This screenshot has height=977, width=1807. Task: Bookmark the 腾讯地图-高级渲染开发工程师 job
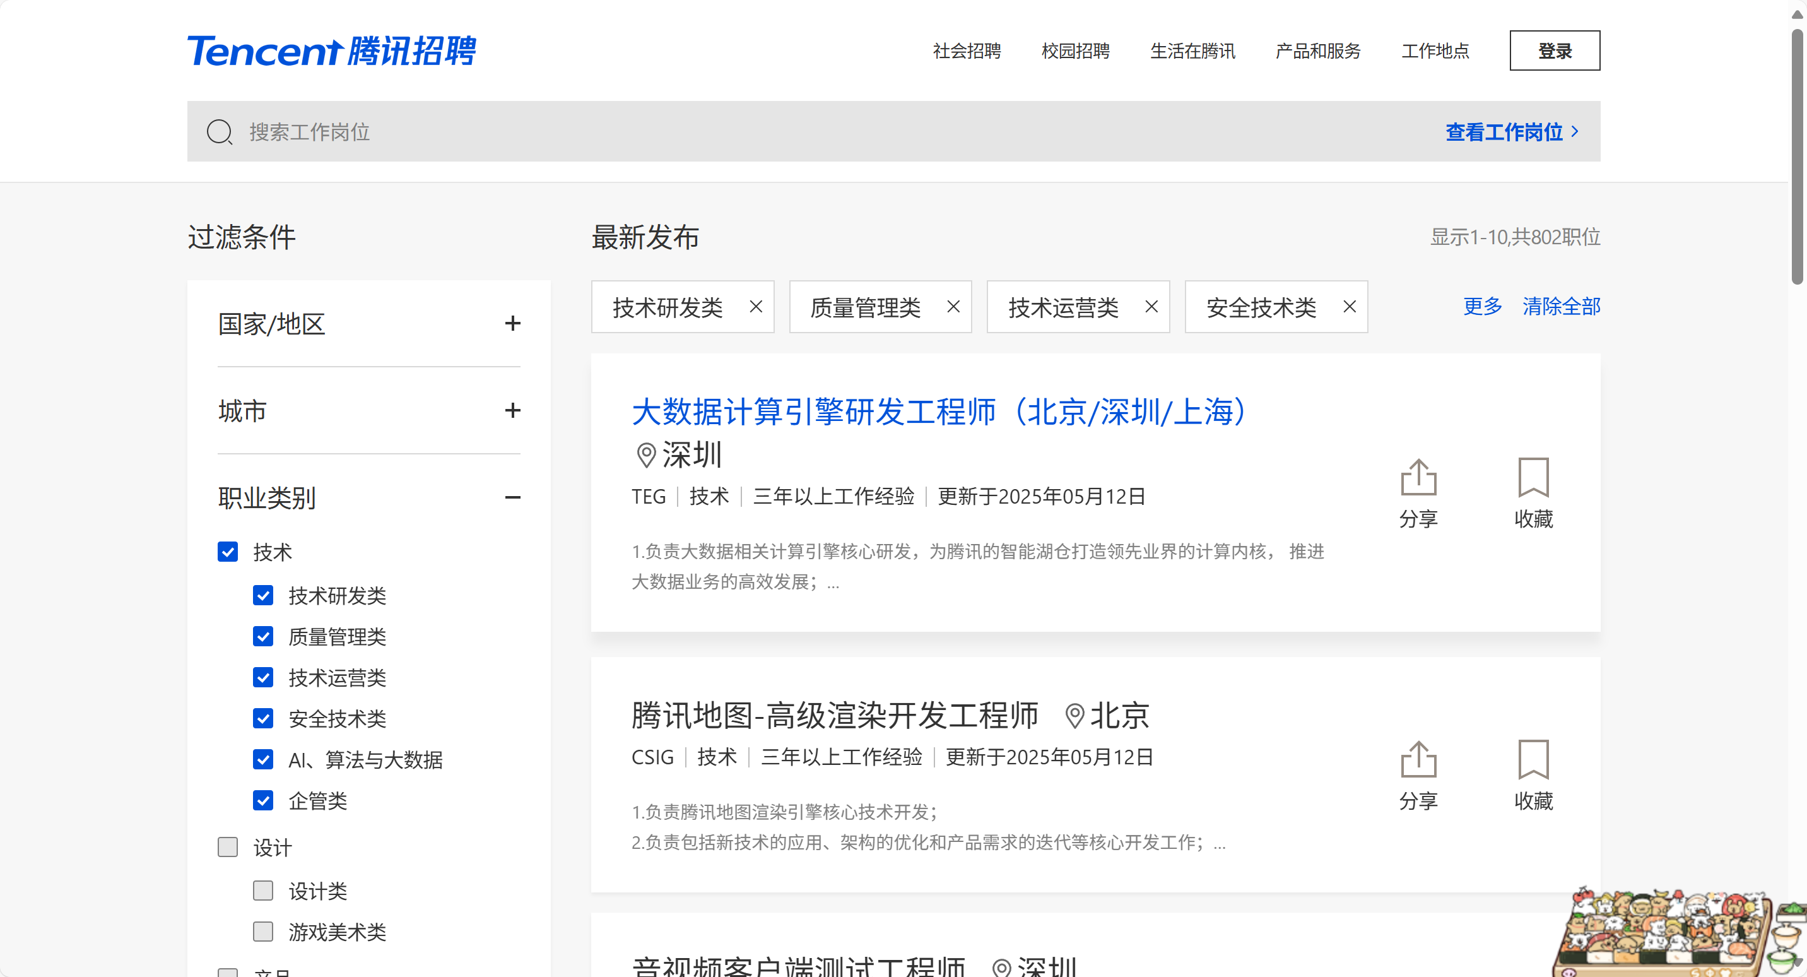pyautogui.click(x=1533, y=776)
